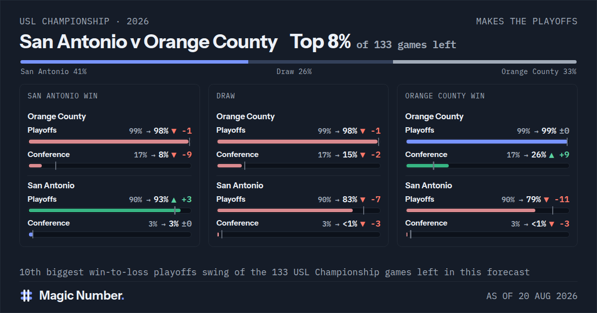Image resolution: width=597 pixels, height=313 pixels.
Task: Click red down arrow next to Playoffs -1 in San Antonio Win
Action: click(x=174, y=131)
